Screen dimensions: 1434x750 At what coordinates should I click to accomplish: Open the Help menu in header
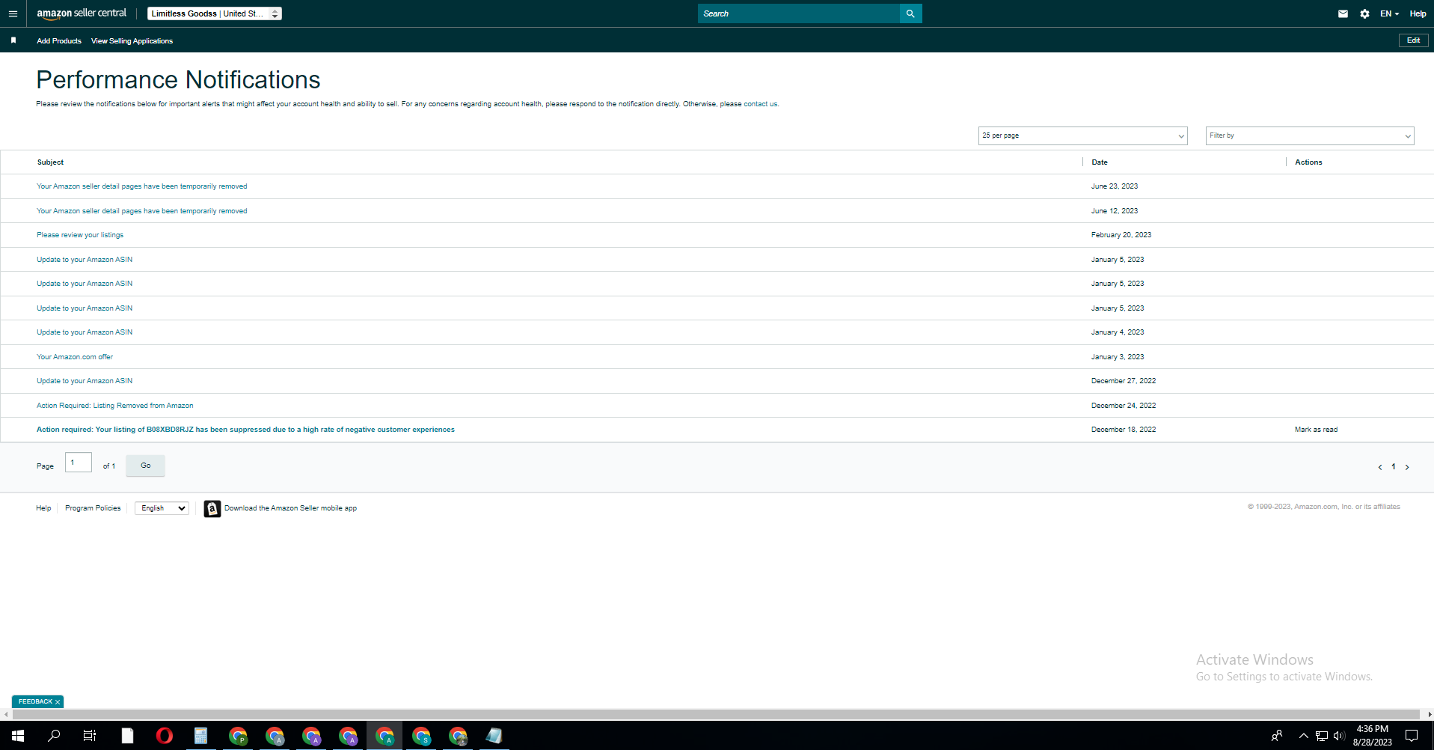(x=1418, y=13)
